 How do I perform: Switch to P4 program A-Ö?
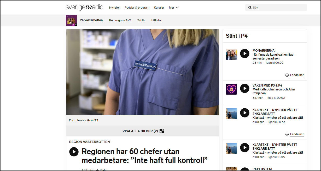pos(120,20)
